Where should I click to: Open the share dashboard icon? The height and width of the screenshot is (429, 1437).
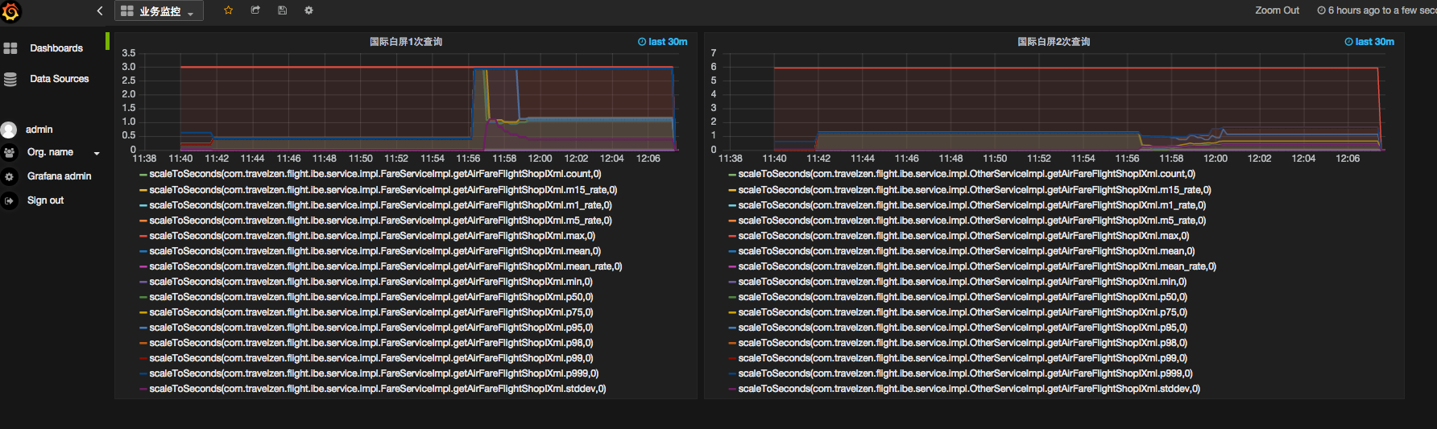click(x=255, y=10)
